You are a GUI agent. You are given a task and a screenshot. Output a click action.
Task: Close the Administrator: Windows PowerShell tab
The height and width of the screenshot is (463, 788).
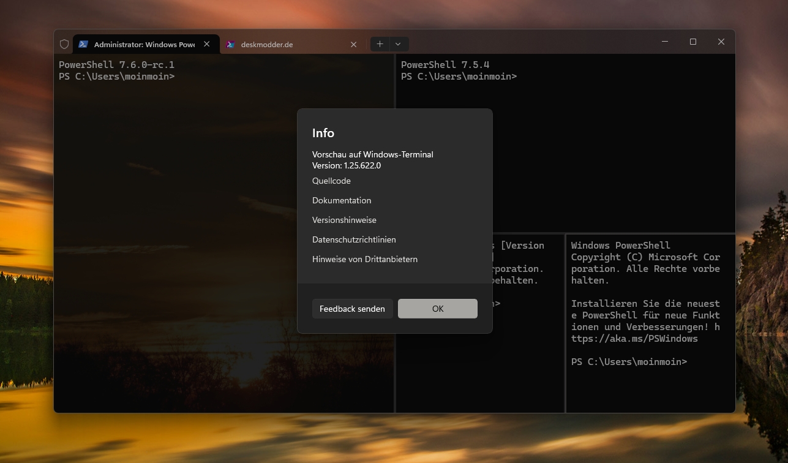point(207,44)
